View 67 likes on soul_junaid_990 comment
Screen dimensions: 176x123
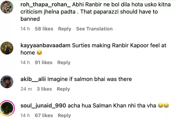pyautogui.click(x=44, y=115)
